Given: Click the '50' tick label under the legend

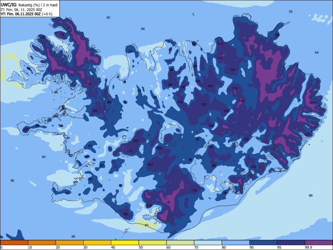Looking at the screenshot, I should pos(141,247).
